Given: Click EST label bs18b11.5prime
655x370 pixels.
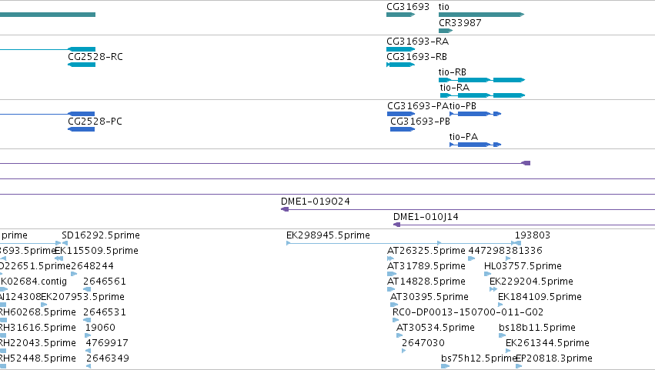Looking at the screenshot, I should click(537, 328).
